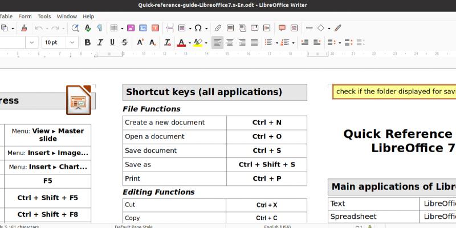This screenshot has width=456, height=228.
Task: Open the Window menu
Action: pyautogui.click(x=67, y=17)
